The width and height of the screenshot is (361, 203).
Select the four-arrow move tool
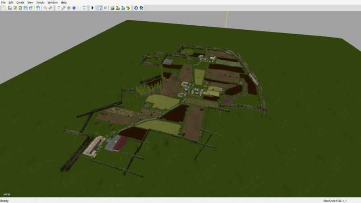pos(69,8)
